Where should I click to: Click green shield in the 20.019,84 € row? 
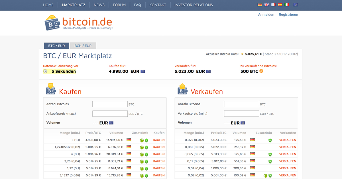(146, 154)
